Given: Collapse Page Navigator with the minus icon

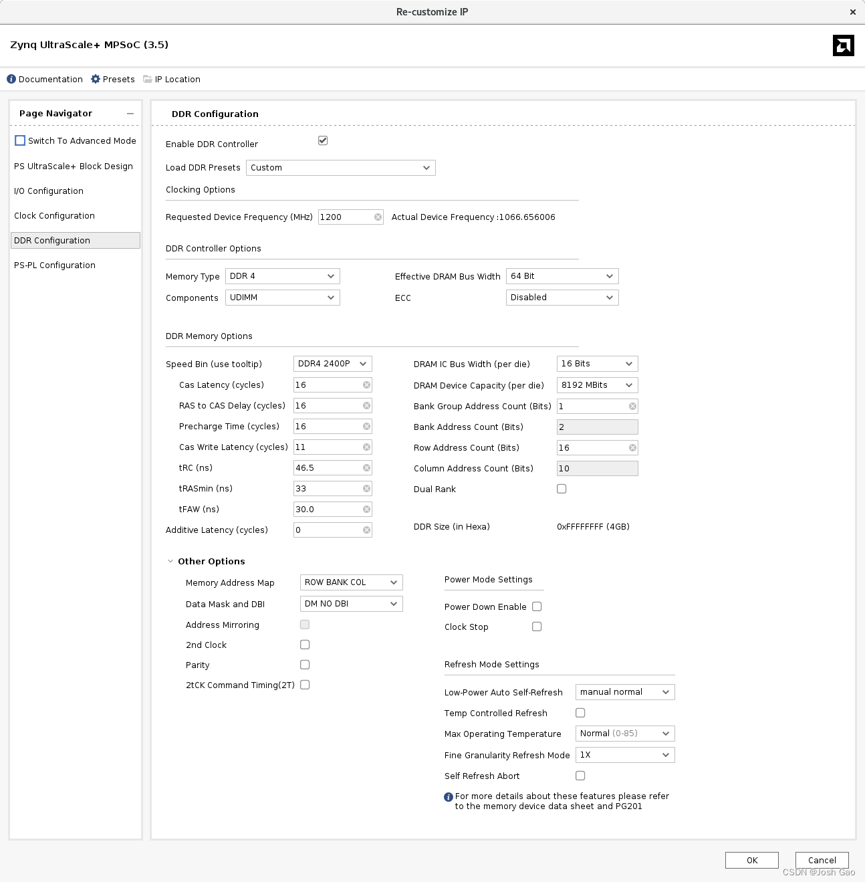Looking at the screenshot, I should pos(130,114).
